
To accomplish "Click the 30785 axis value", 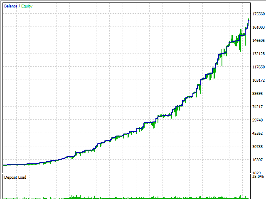I will tap(258, 146).
